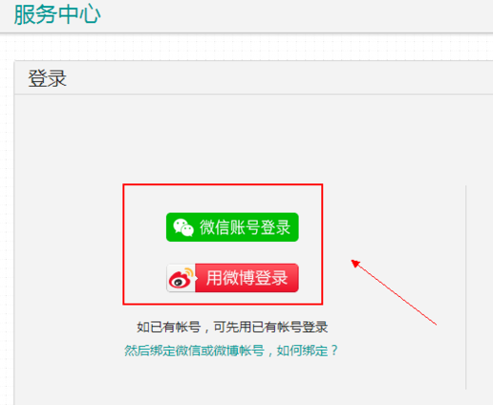This screenshot has height=405, width=493.
Task: Select the 登录 panel heading
Action: pyautogui.click(x=47, y=78)
